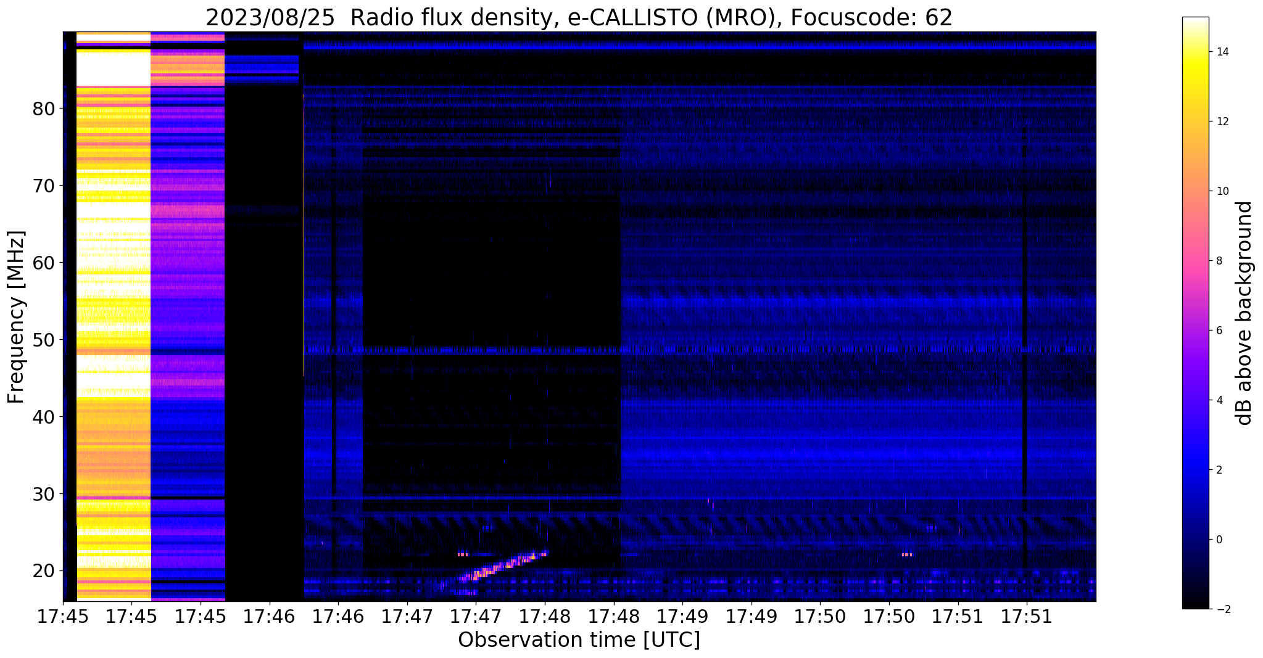1263x658 pixels.
Task: Click the colorbar tick value 4
Action: point(1219,400)
